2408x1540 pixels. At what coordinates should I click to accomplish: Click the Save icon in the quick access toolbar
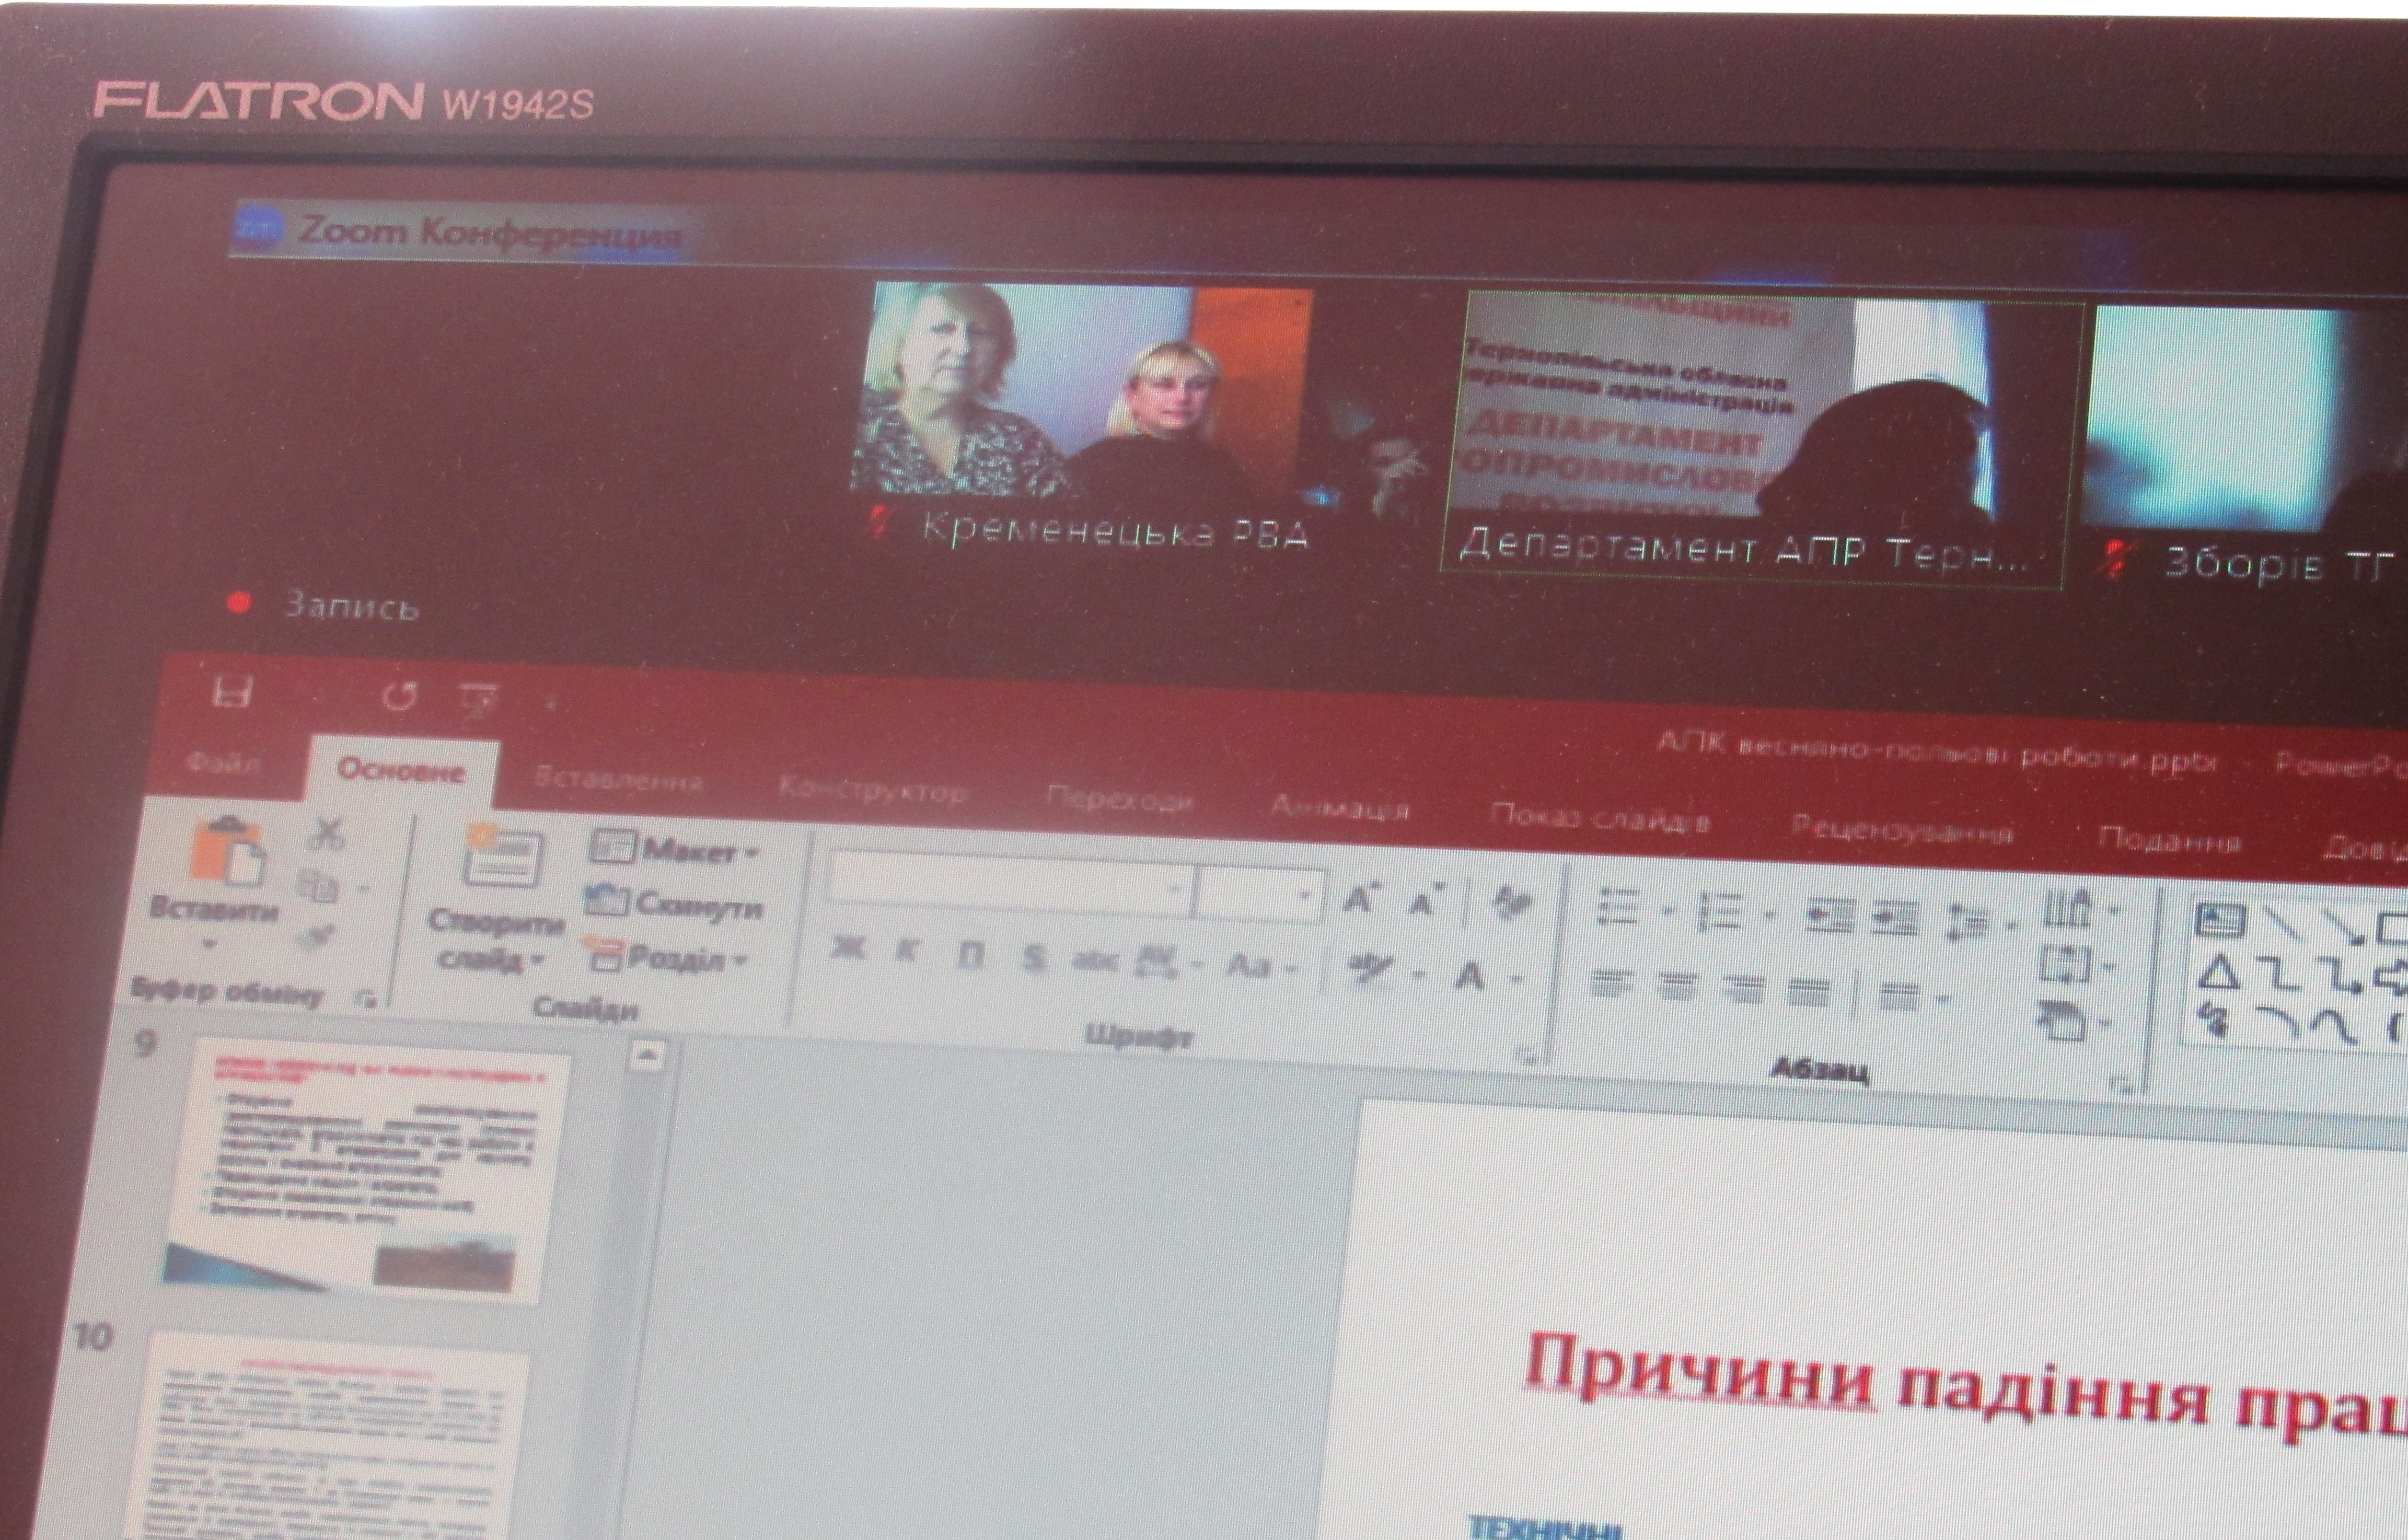(232, 692)
